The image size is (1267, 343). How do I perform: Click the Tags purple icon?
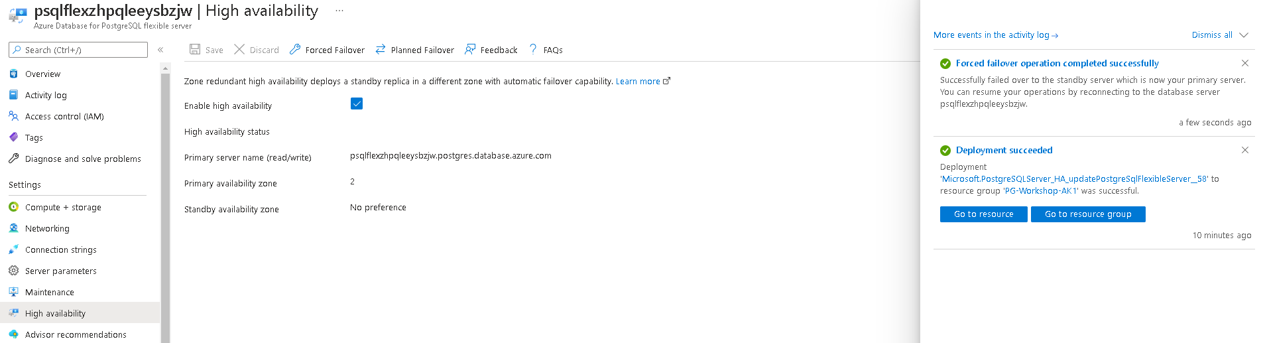pos(13,137)
